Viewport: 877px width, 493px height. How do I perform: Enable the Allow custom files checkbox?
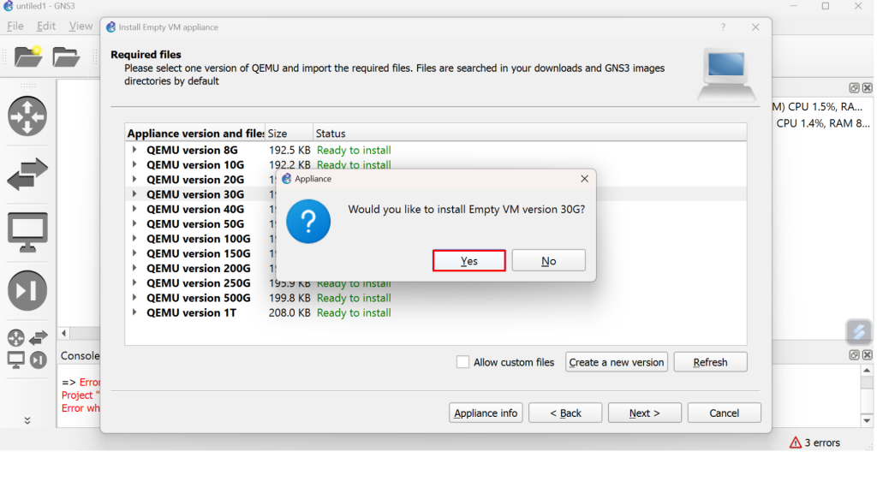coord(463,362)
